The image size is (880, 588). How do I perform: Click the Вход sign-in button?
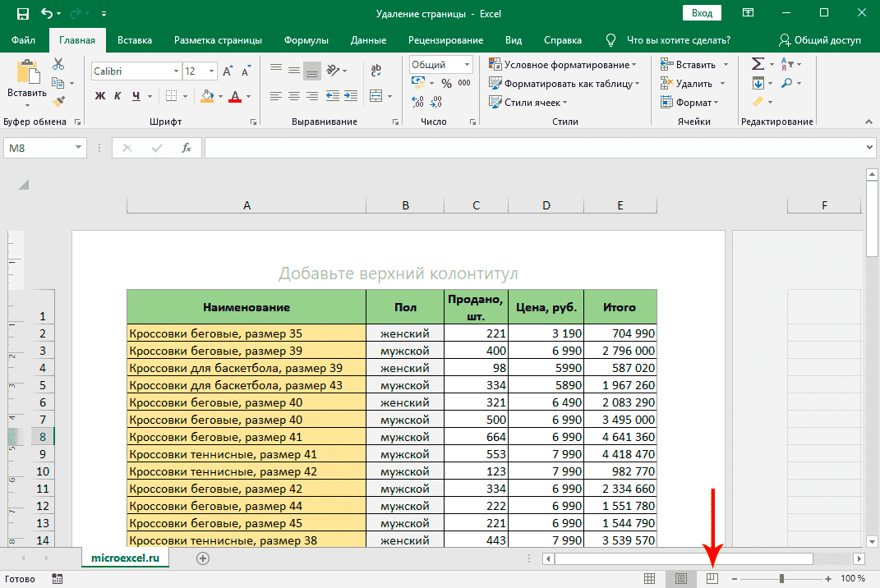point(702,13)
